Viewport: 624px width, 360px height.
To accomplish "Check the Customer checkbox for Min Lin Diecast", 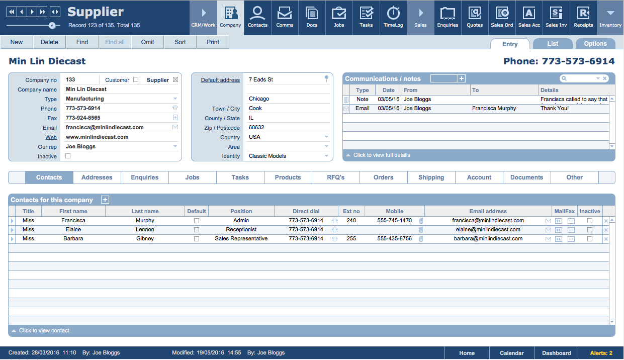I will pos(135,79).
